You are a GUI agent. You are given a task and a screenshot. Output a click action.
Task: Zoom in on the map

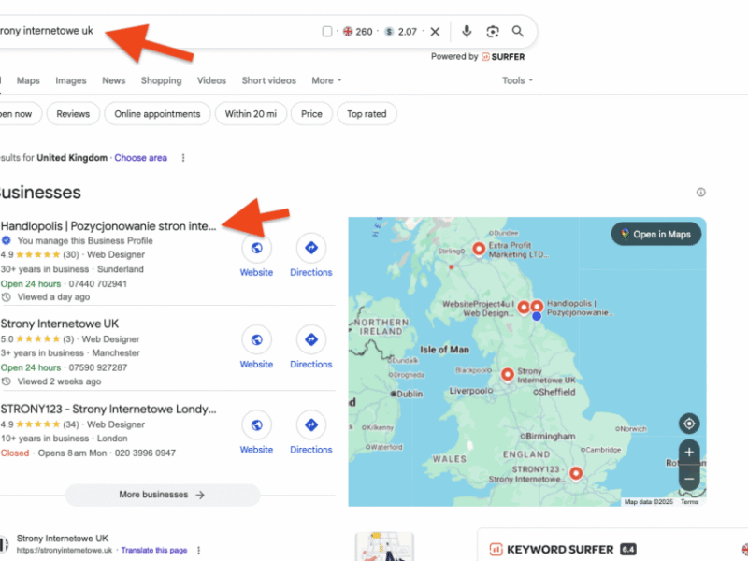tap(689, 453)
